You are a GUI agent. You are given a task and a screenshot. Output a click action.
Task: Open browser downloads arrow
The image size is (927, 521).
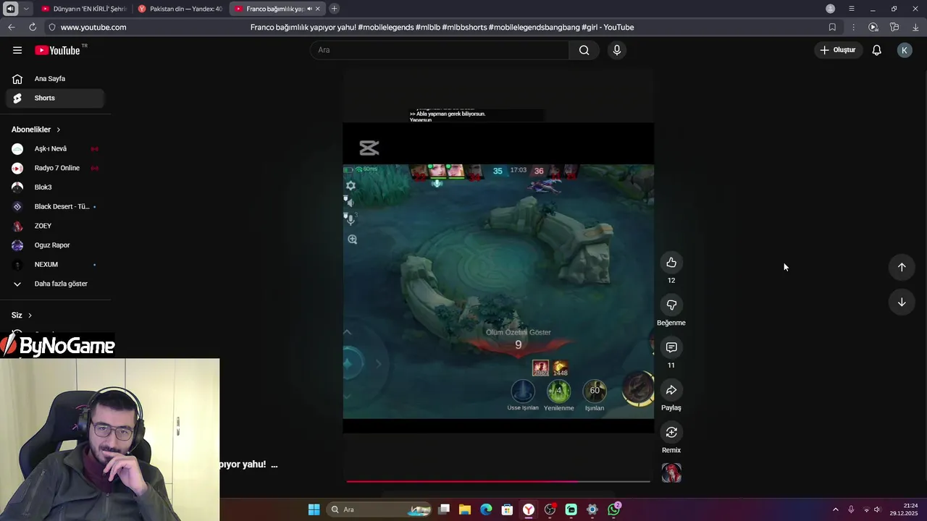click(915, 27)
